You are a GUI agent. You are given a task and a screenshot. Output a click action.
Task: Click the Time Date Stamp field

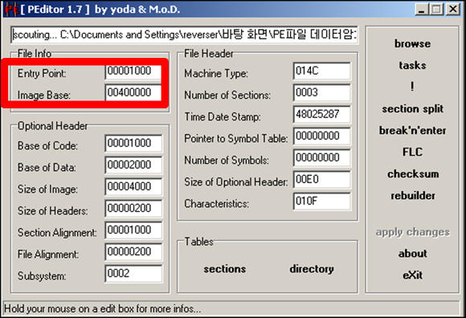[322, 114]
